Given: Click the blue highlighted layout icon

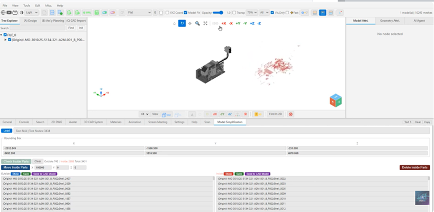Looking at the screenshot, I should tap(322, 13).
